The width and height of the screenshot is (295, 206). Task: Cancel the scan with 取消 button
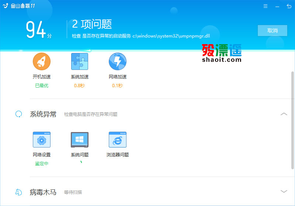tap(273, 31)
